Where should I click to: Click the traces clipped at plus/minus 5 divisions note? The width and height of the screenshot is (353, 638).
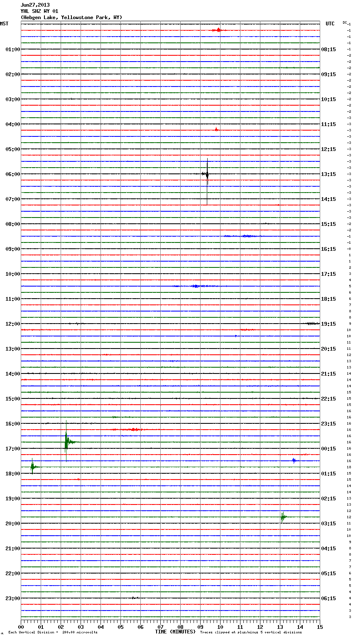click(x=251, y=633)
